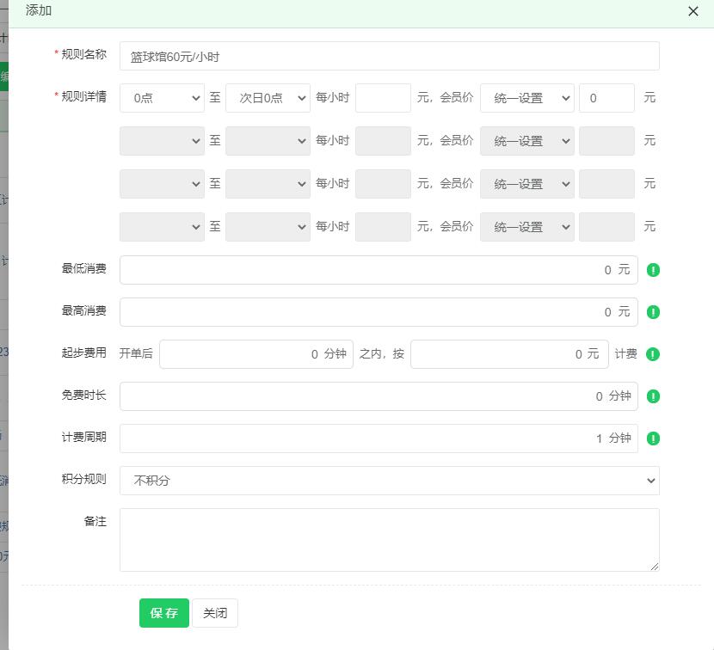This screenshot has width=714, height=650.
Task: Select the rule name field showing 篮球馆60元/小时
Action: point(389,55)
